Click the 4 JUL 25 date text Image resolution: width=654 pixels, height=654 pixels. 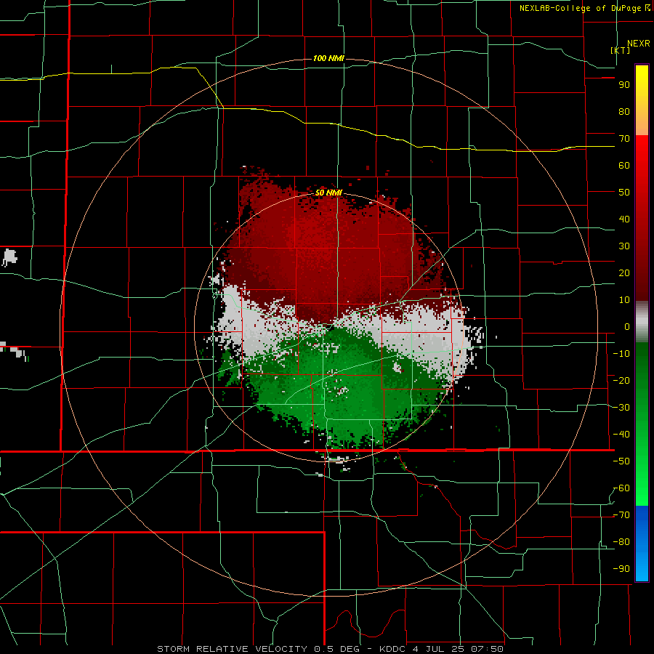(x=438, y=649)
